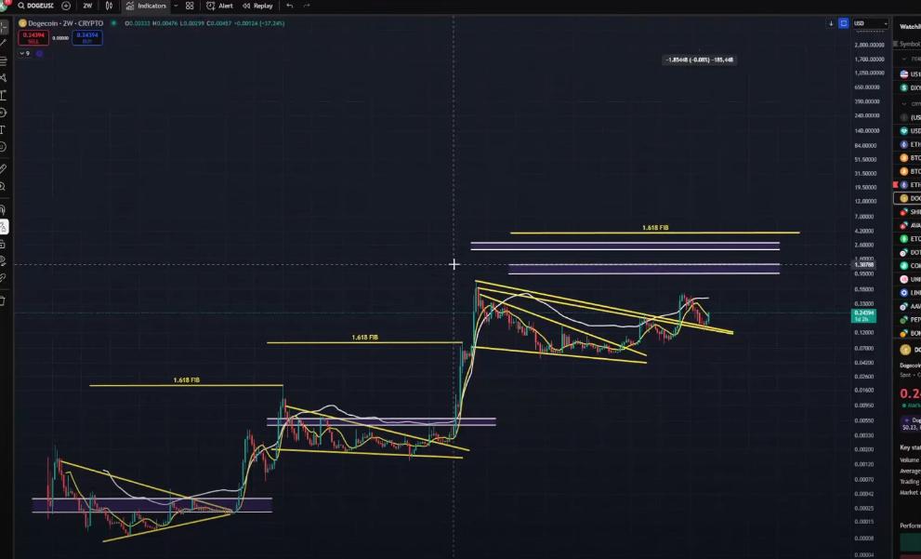The width and height of the screenshot is (921, 559).
Task: Collapse the crypto watchlist section chevron
Action: 904,103
